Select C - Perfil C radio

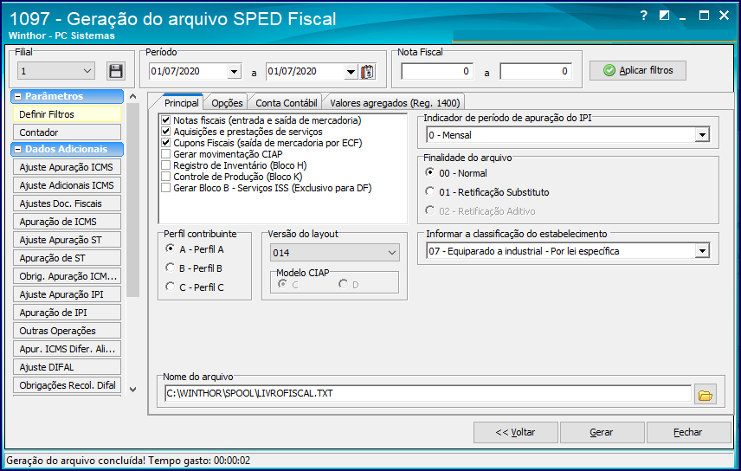tap(171, 287)
